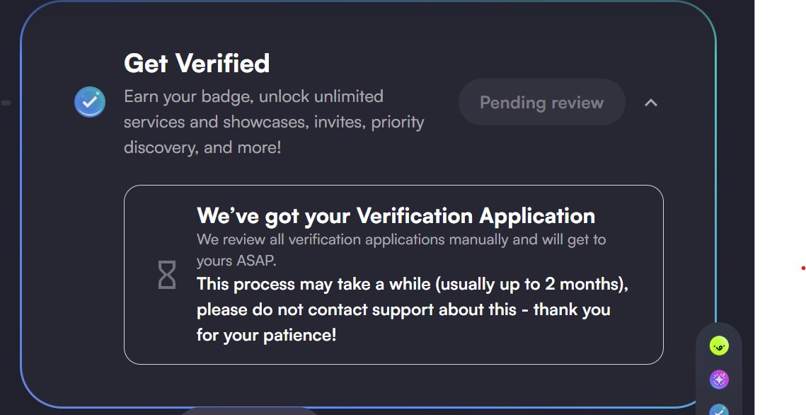Collapse the Get Verified section chevron

pos(651,103)
